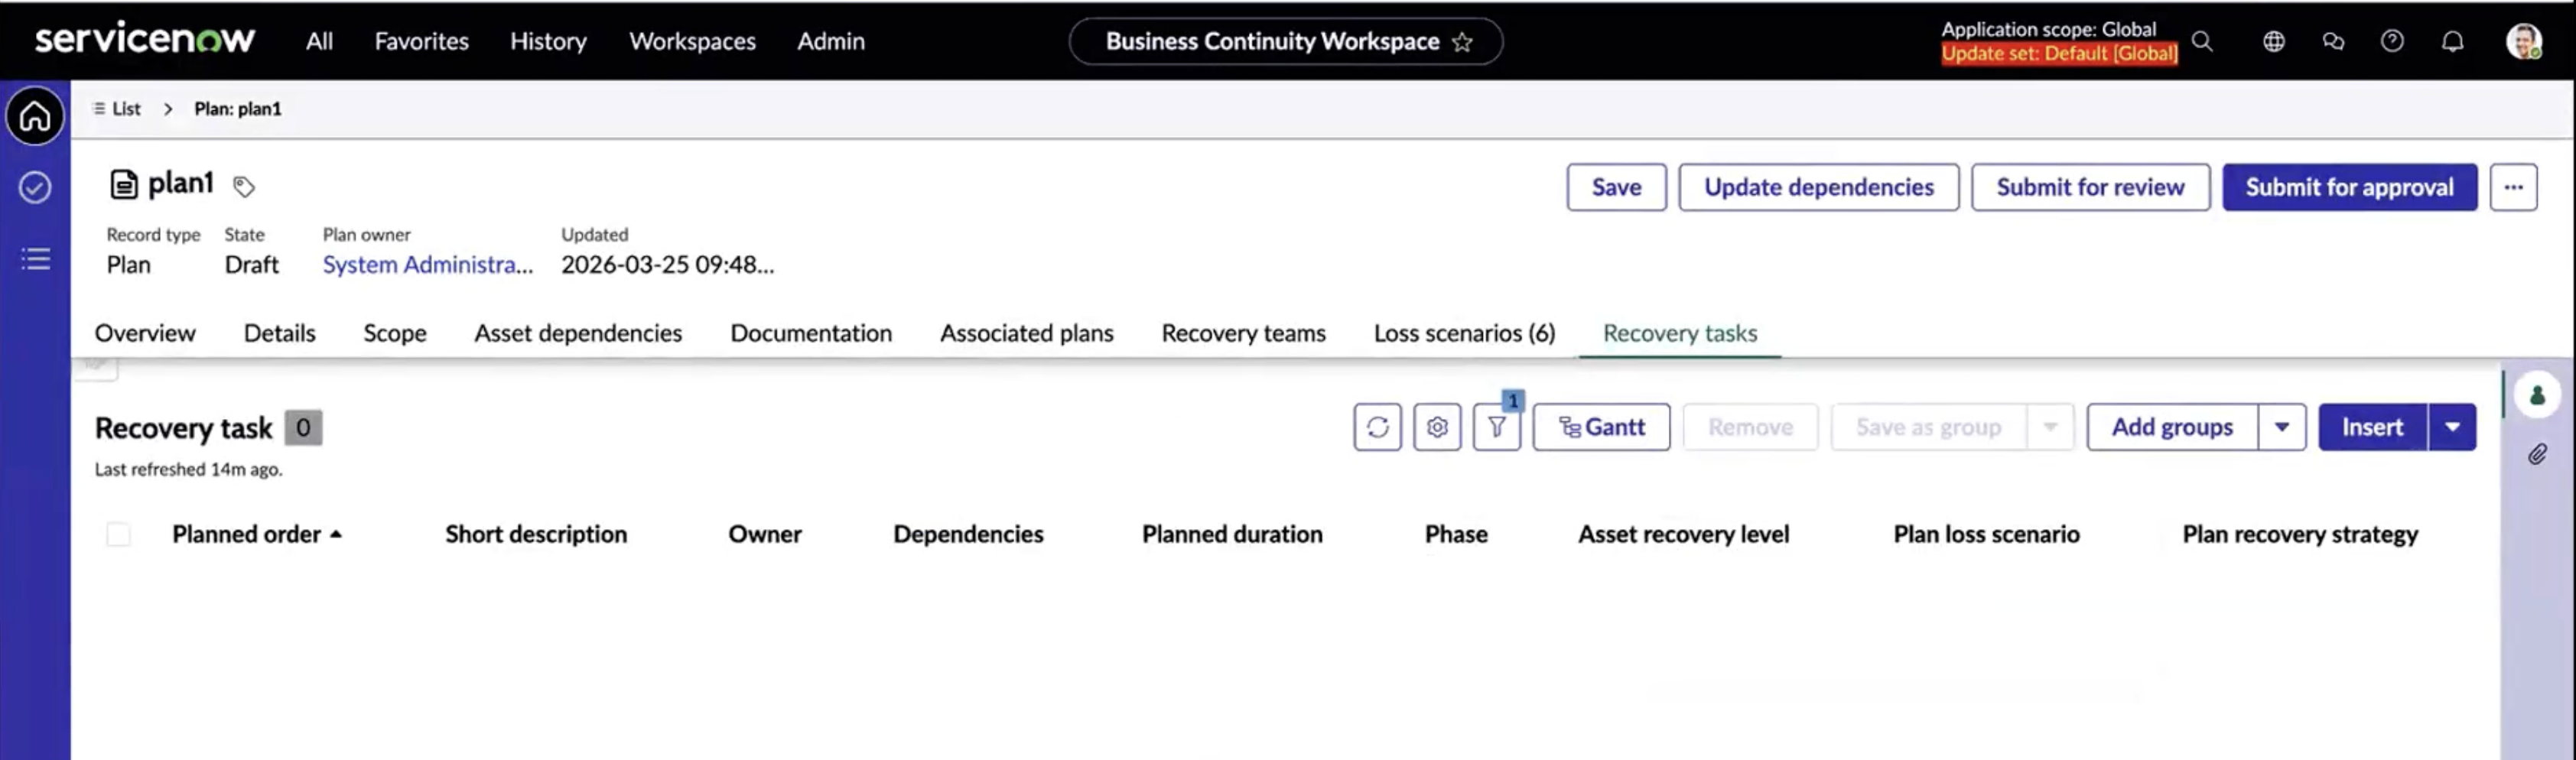
Task: Expand the Insert dropdown arrow
Action: 2452,427
